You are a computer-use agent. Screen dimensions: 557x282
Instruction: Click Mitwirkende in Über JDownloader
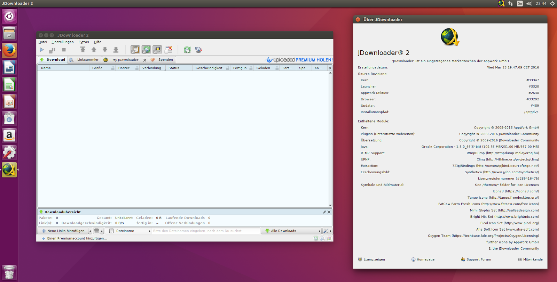coord(530,259)
